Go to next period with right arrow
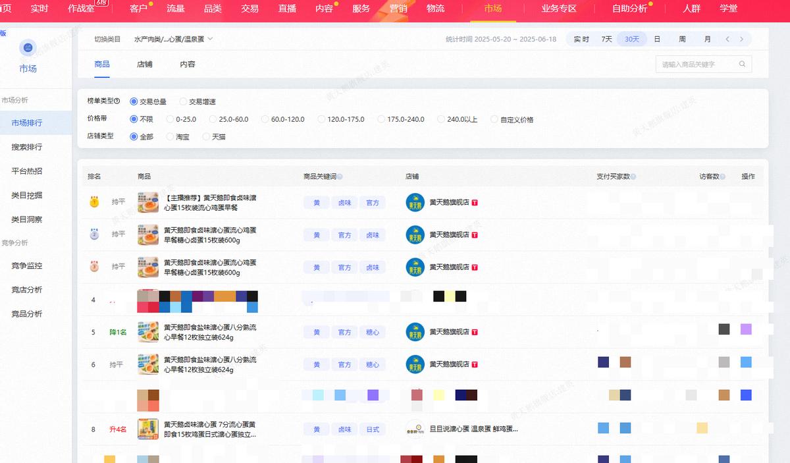This screenshot has width=790, height=463. click(742, 40)
